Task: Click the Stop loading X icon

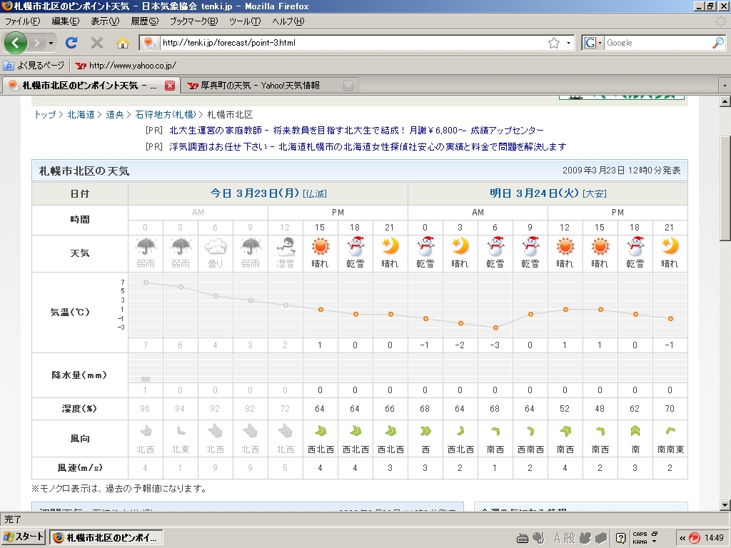Action: pos(97,43)
